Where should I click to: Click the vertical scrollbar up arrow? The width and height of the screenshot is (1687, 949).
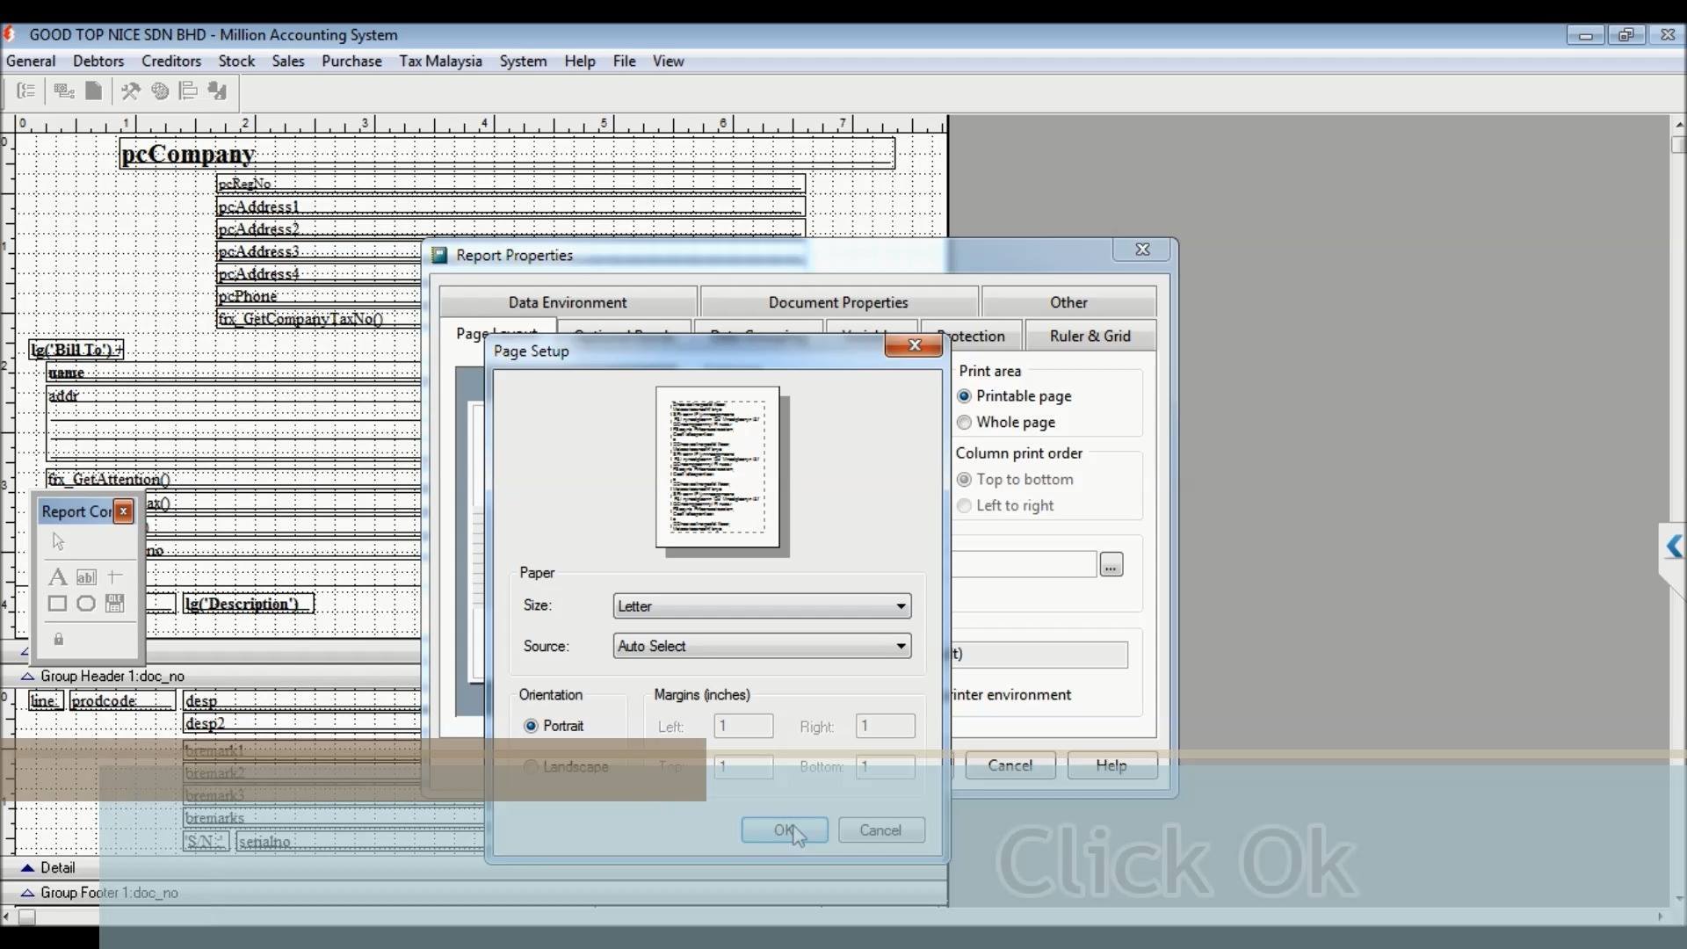pos(1678,124)
